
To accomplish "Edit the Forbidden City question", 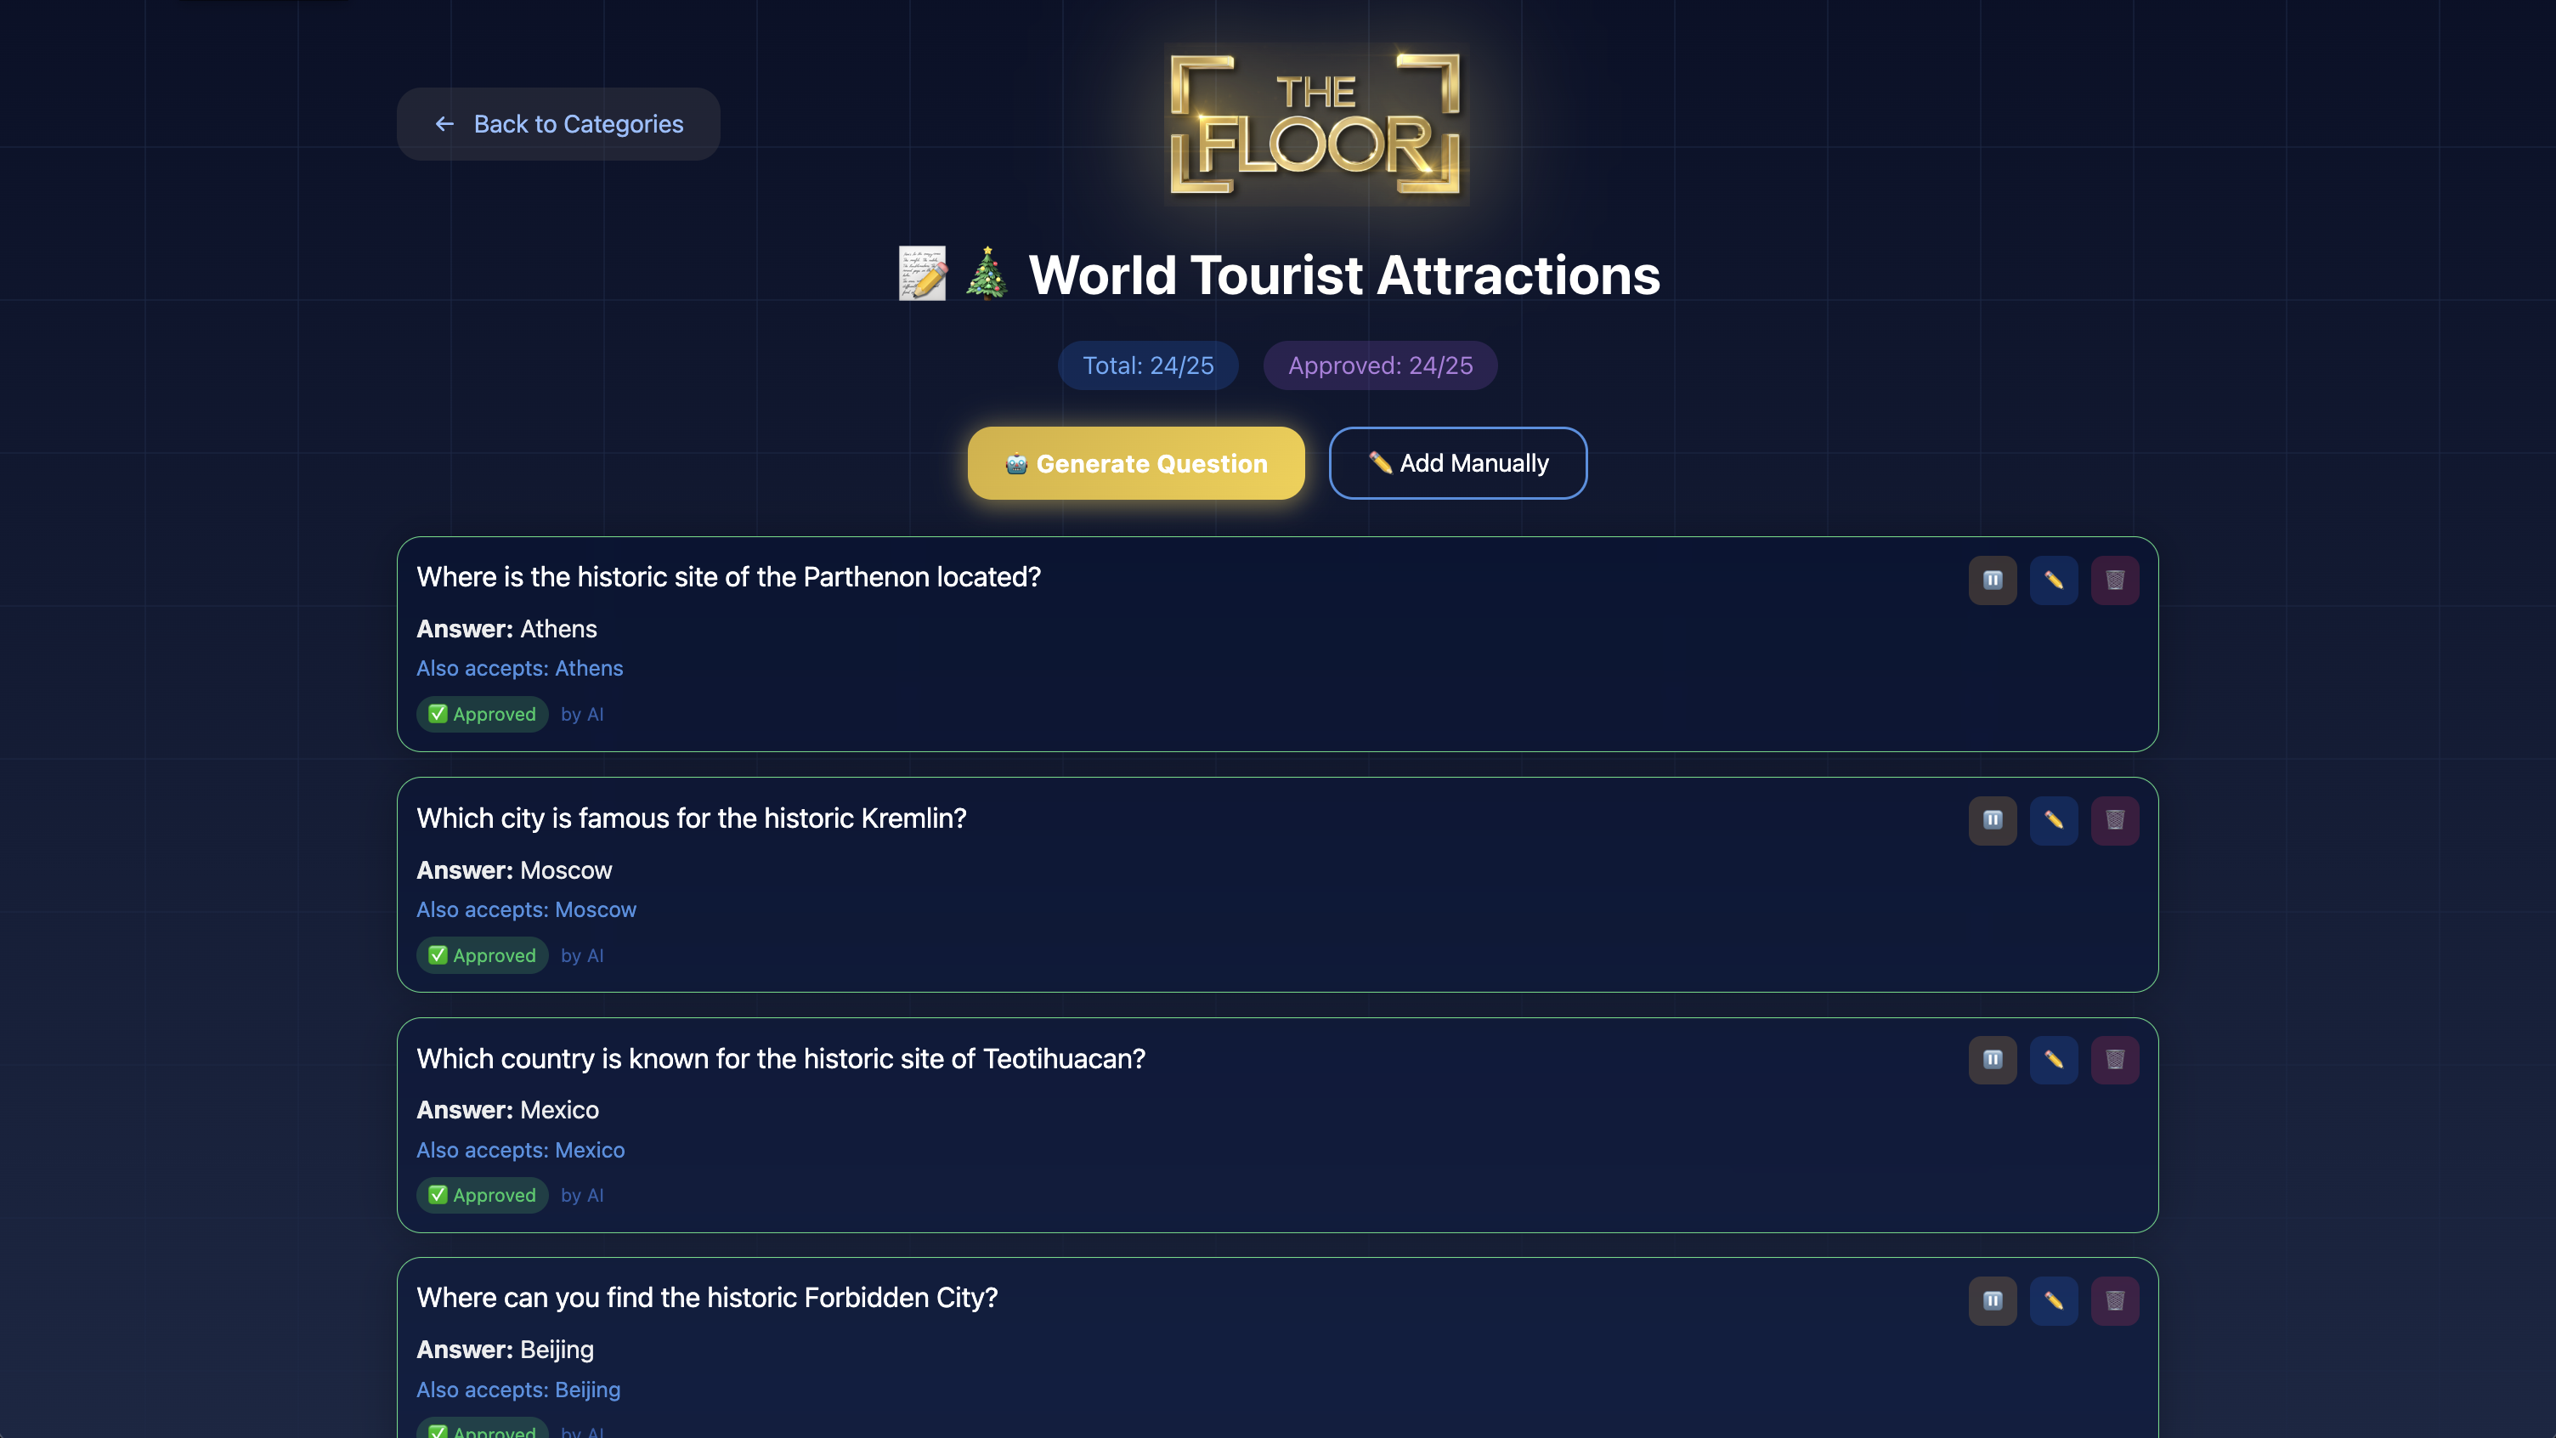I will point(2053,1301).
